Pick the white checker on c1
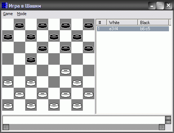174x133 pixels. pyautogui.click(x=31, y=106)
